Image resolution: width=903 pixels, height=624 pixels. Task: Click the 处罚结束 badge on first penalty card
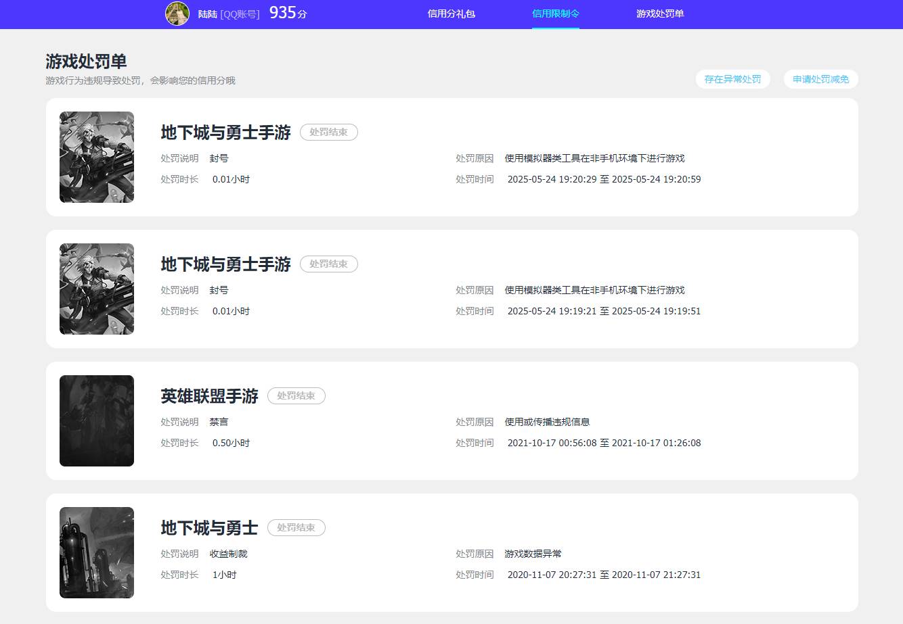pyautogui.click(x=329, y=132)
